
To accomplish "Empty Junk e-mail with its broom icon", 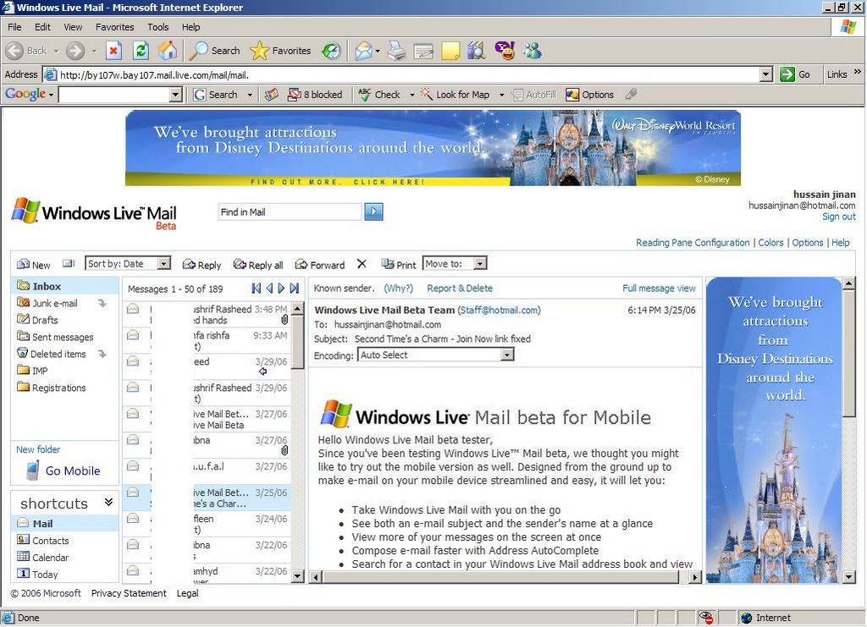I will click(x=102, y=303).
